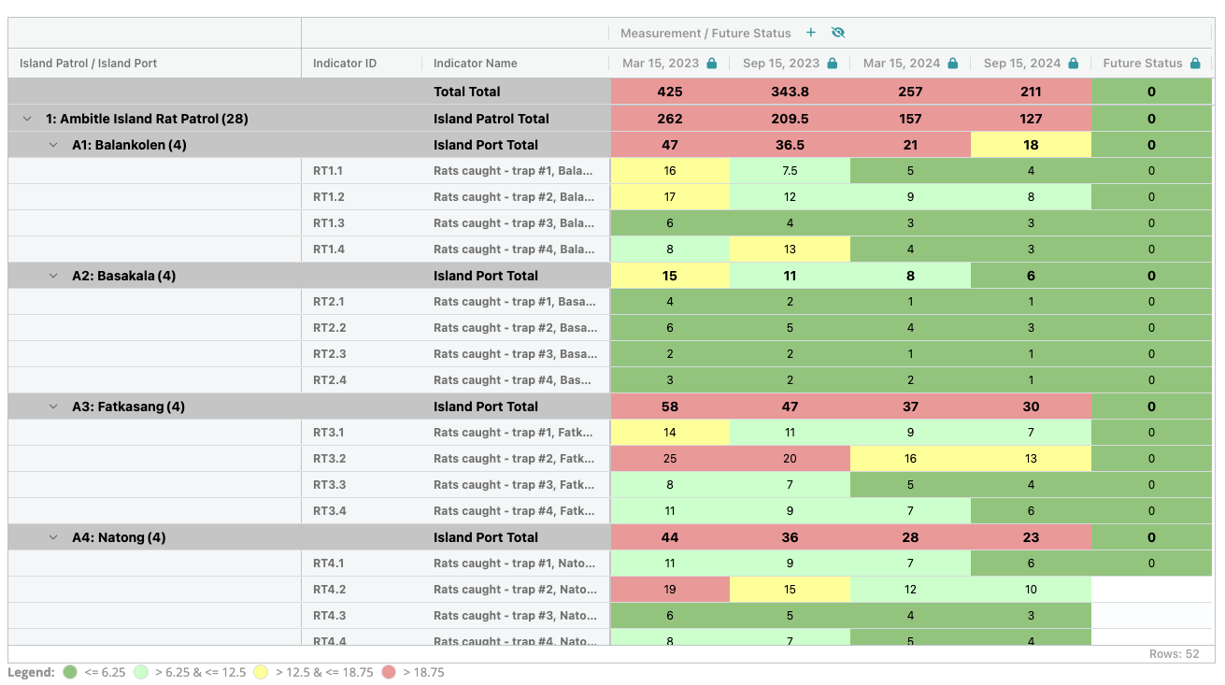Click the lock icon on Sep 15, 2023 column
Image resolution: width=1225 pixels, height=685 pixels.
click(x=831, y=63)
